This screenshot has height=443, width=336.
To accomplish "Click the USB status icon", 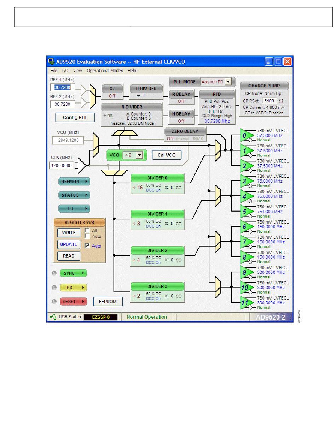I will point(53,317).
